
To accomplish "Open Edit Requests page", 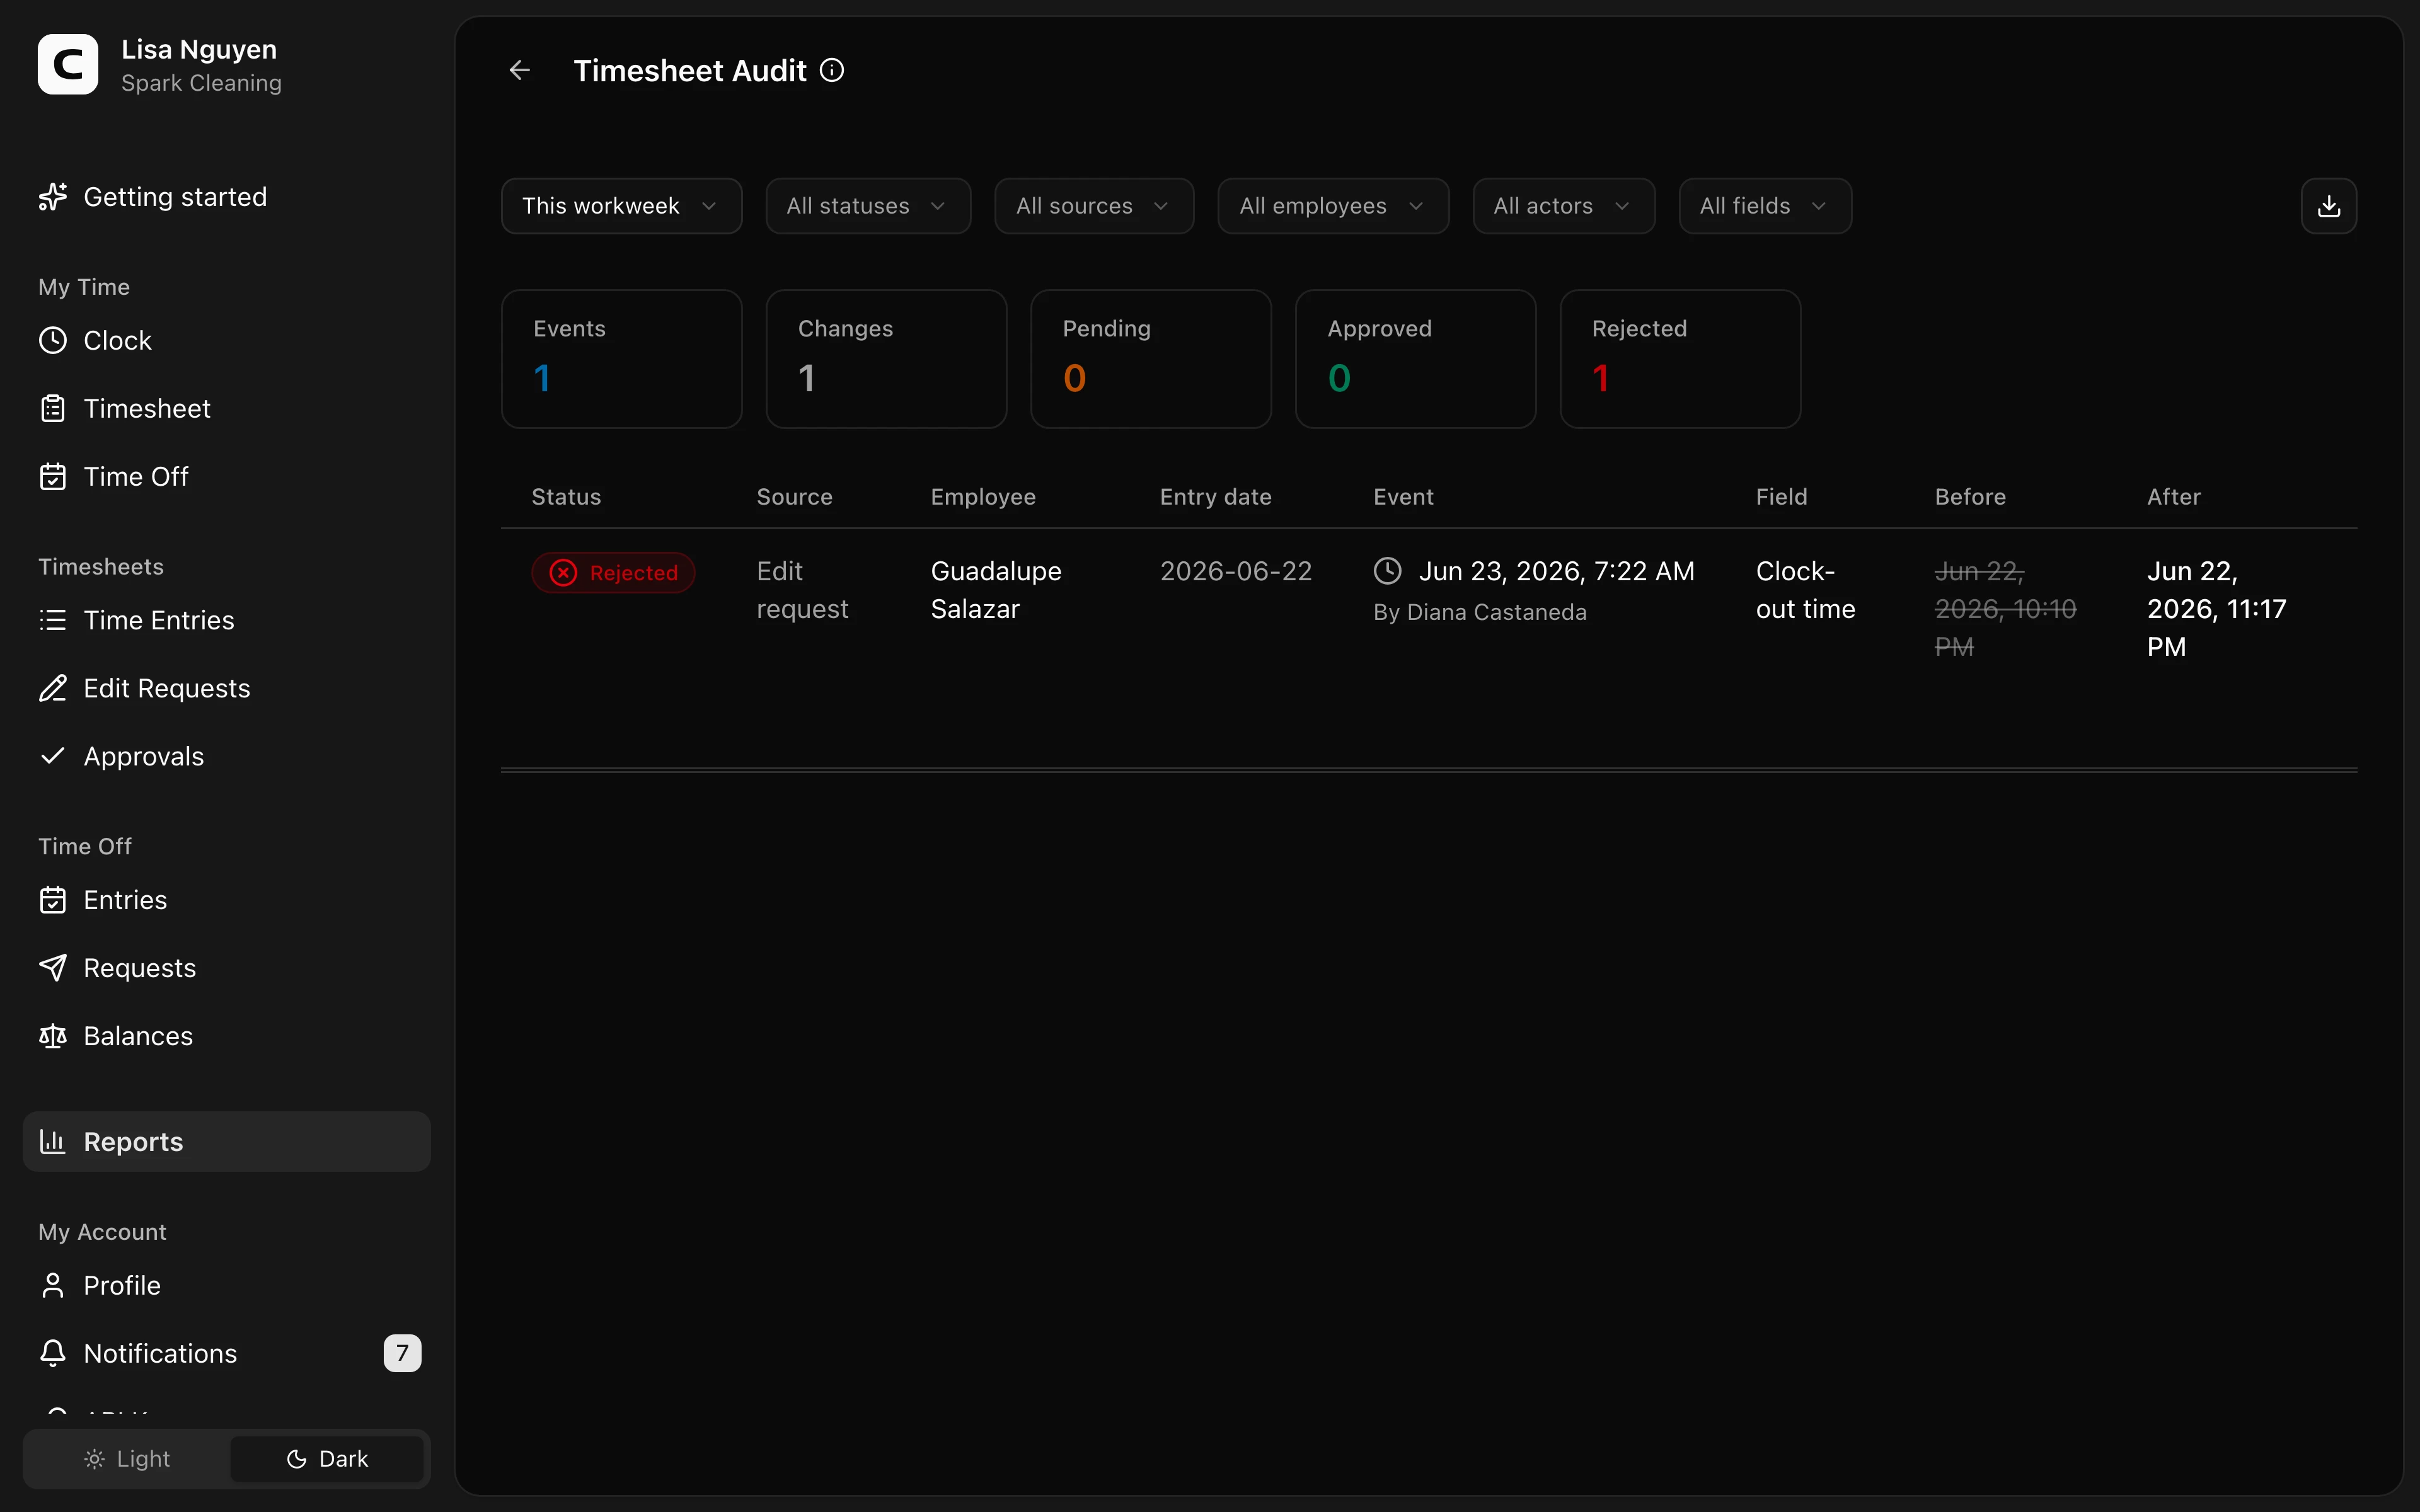I will click(x=226, y=689).
